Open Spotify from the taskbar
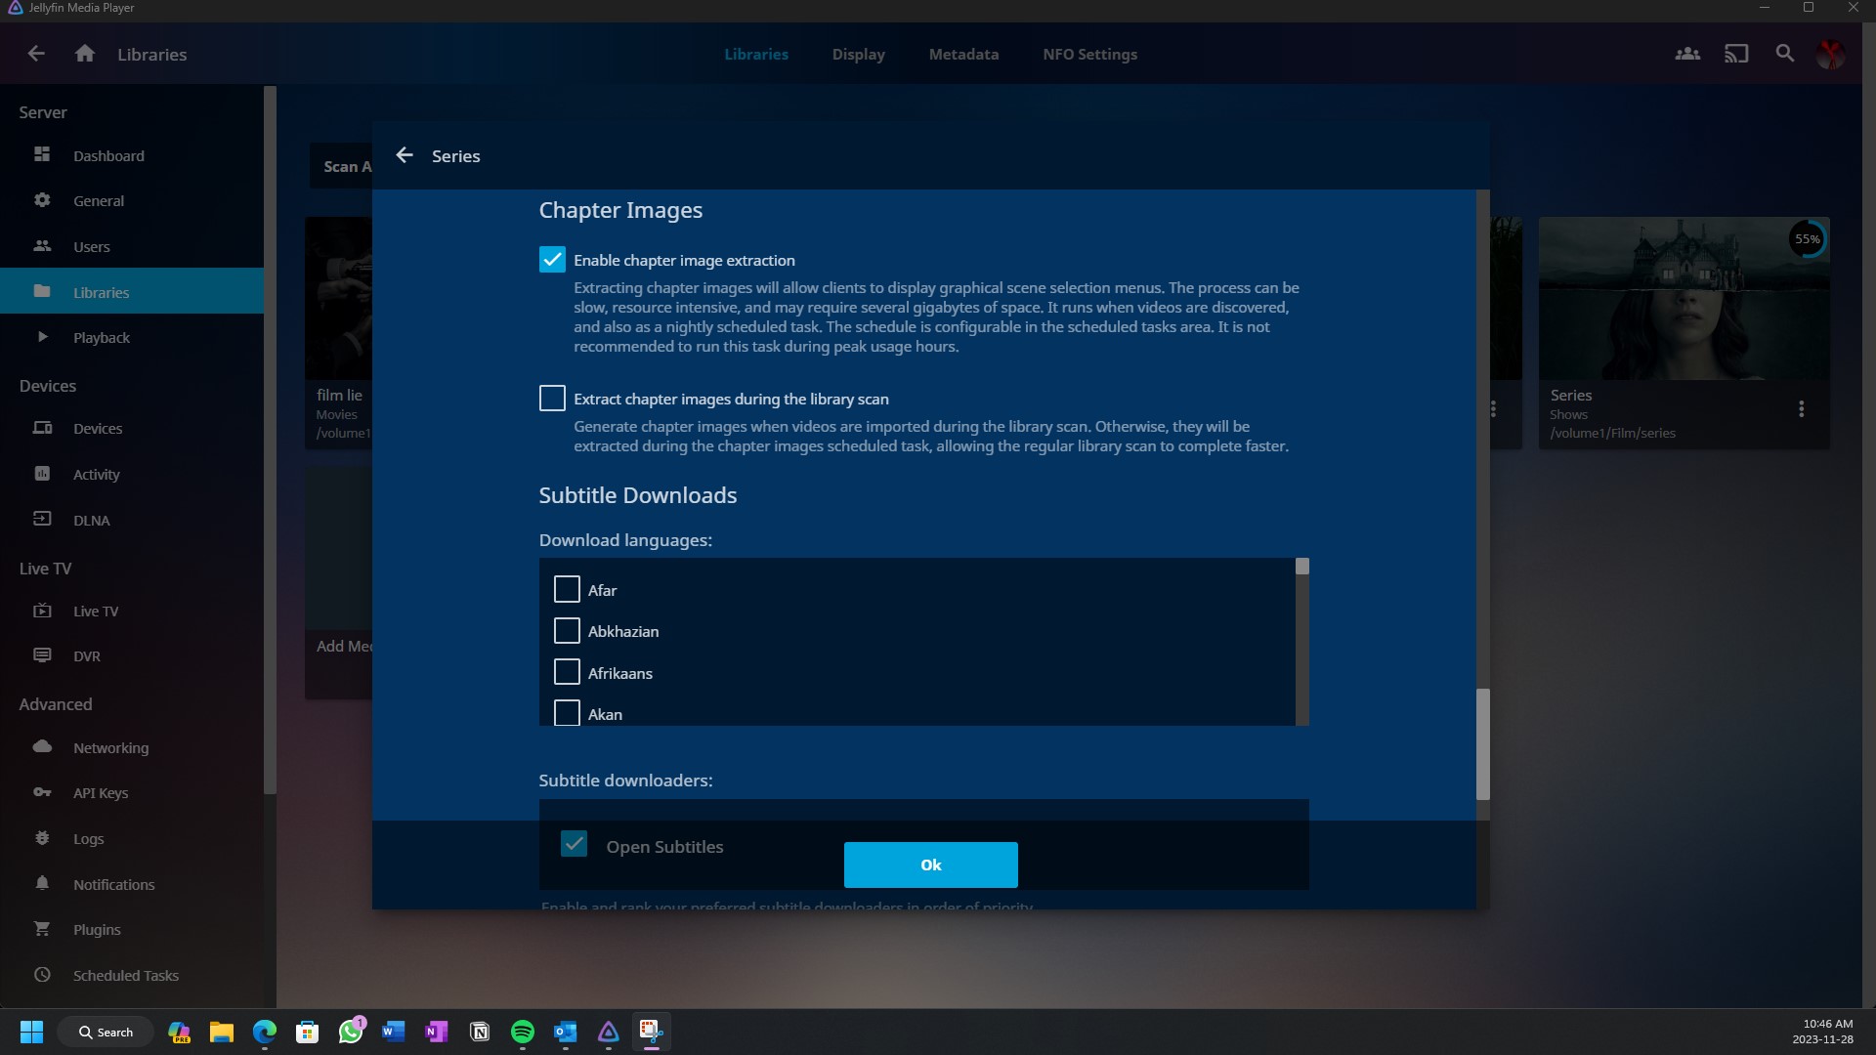Image resolution: width=1876 pixels, height=1055 pixels. (x=523, y=1032)
